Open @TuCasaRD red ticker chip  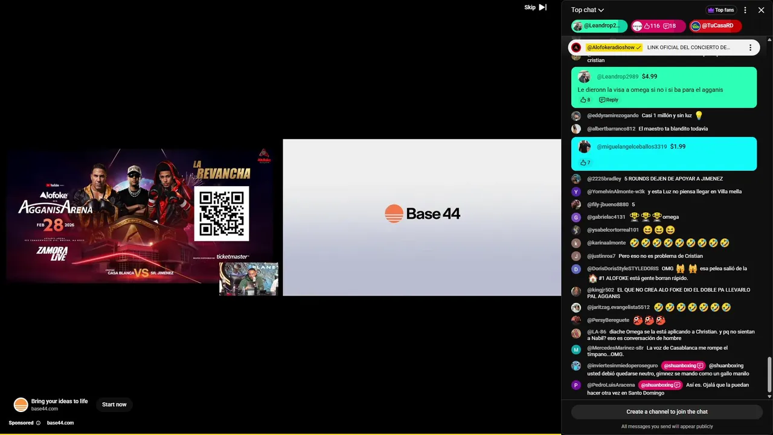[x=715, y=26]
